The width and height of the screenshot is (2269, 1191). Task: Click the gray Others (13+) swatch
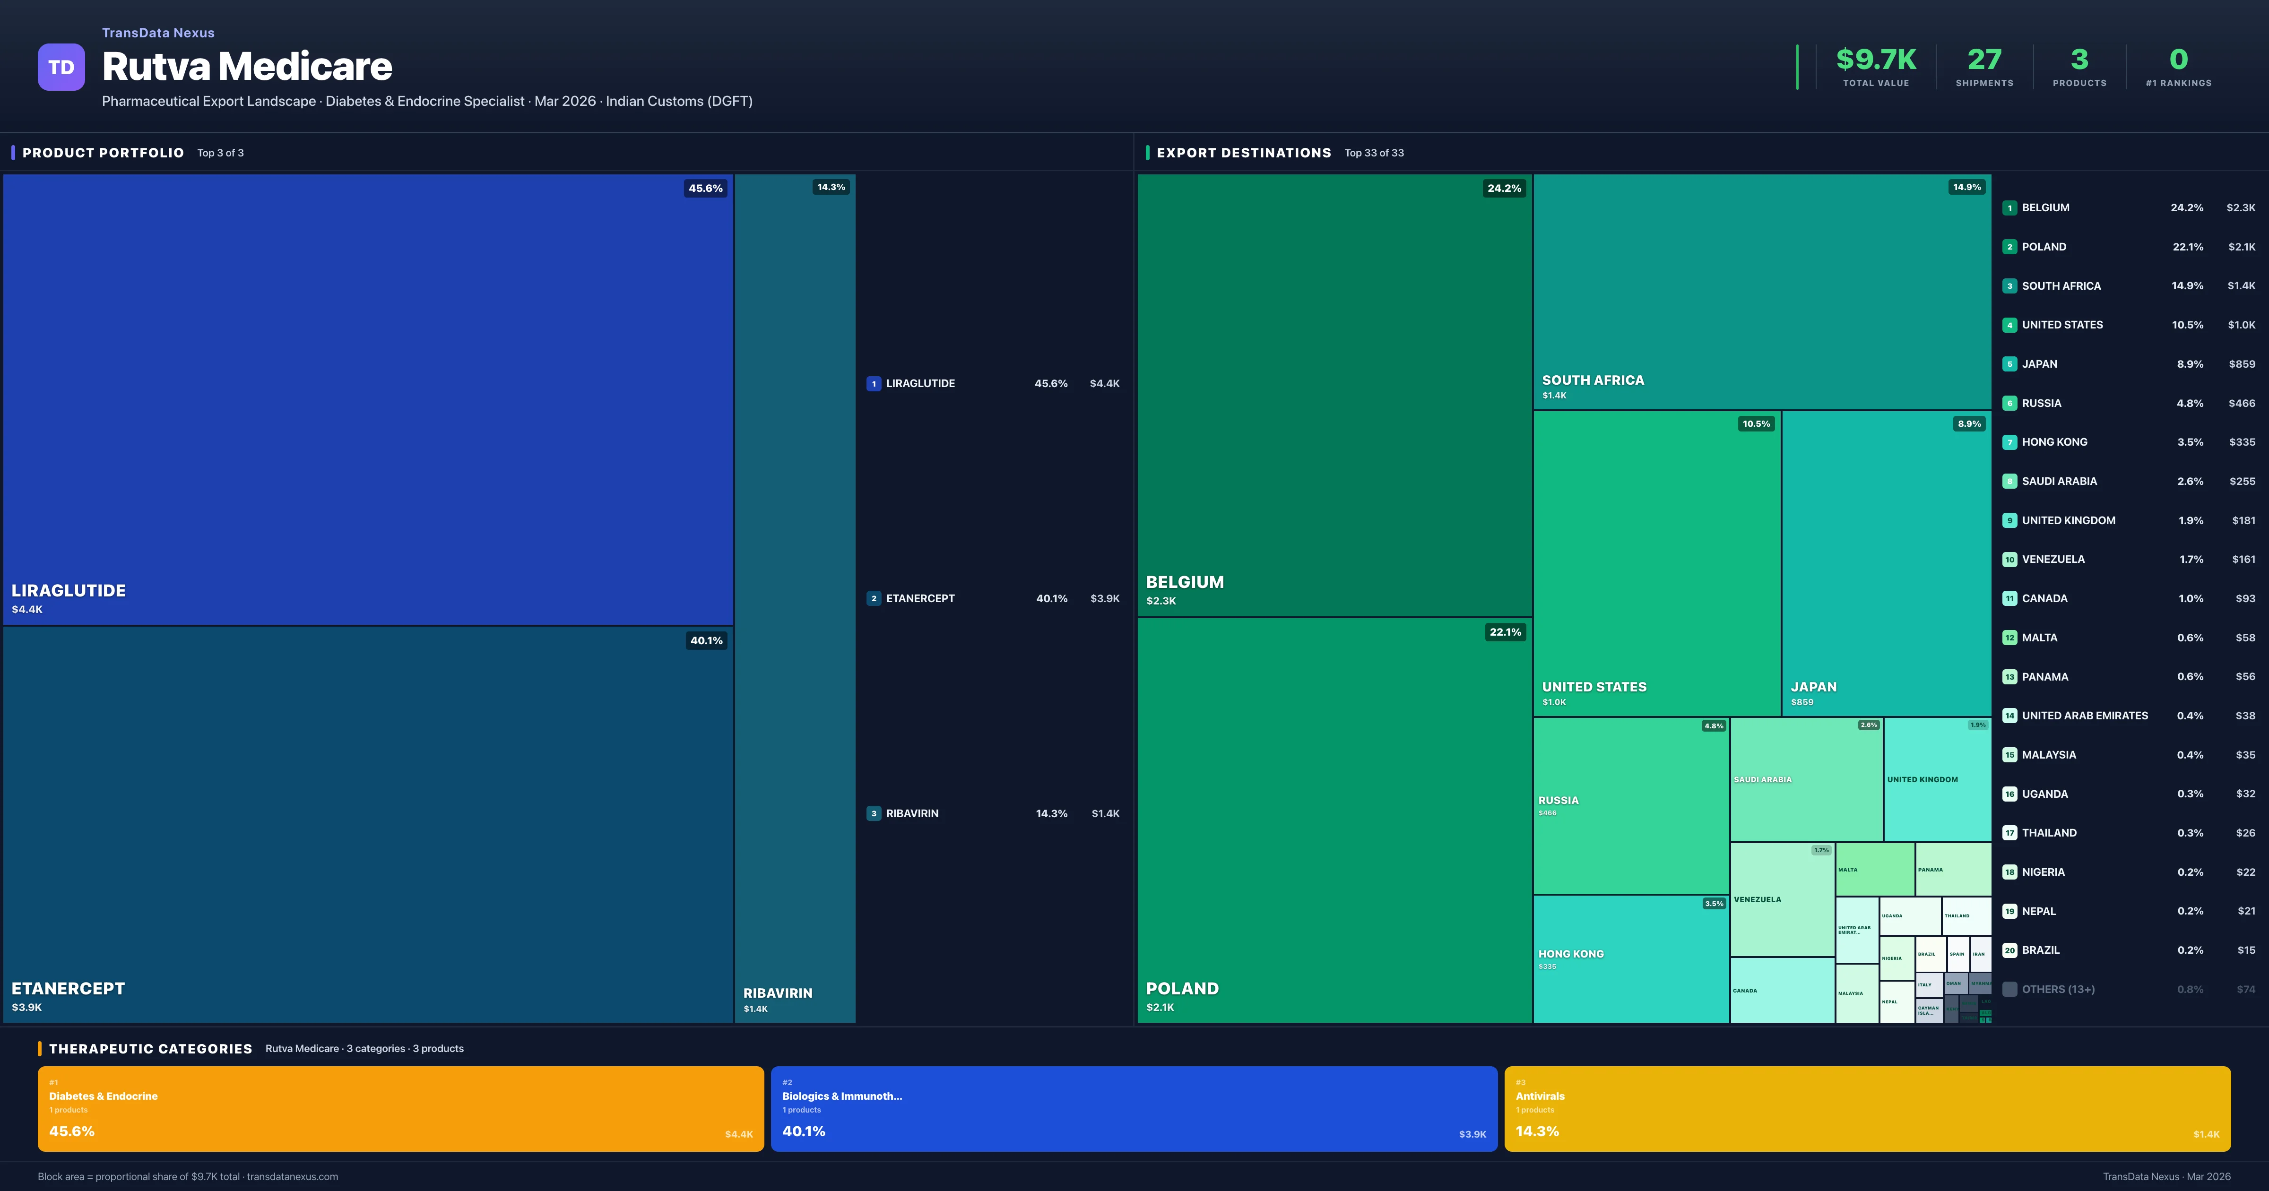click(x=2009, y=989)
